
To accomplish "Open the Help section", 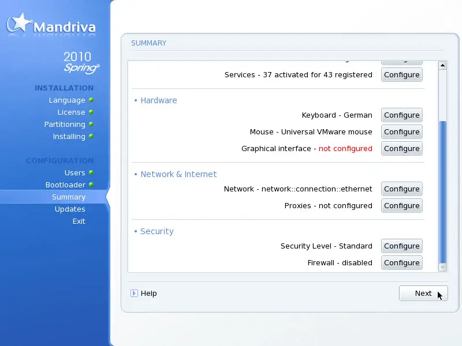I will [x=149, y=294].
